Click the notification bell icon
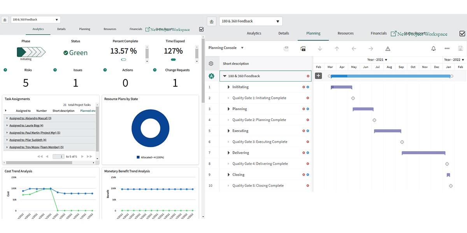This screenshot has width=467, height=233. [433, 49]
